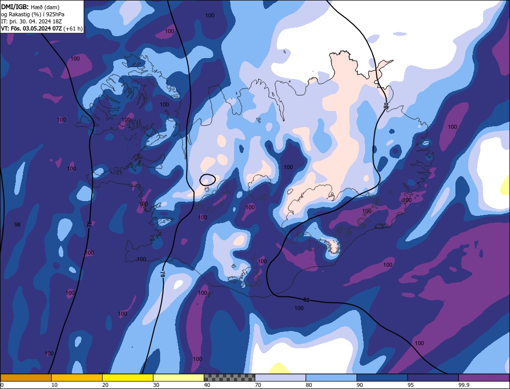
Task: Click the '76' contour line label
Action: coord(89,224)
